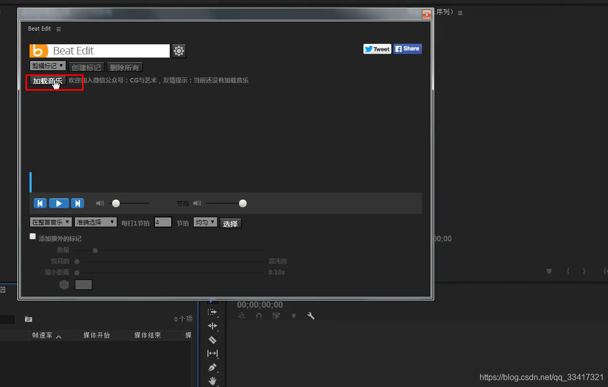Click the Add Marker icon in the program monitor
Image resolution: width=608 pixels, height=387 pixels.
click(x=549, y=271)
